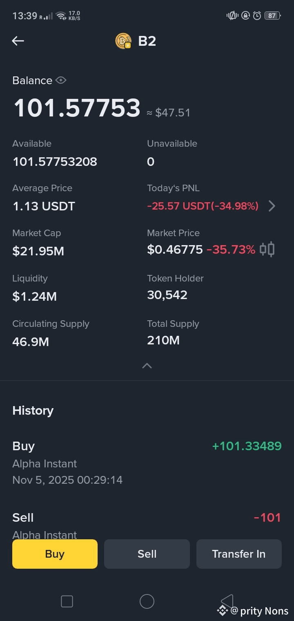Open the Sell history entry
Screen dimensions: 294x621
pos(147,524)
